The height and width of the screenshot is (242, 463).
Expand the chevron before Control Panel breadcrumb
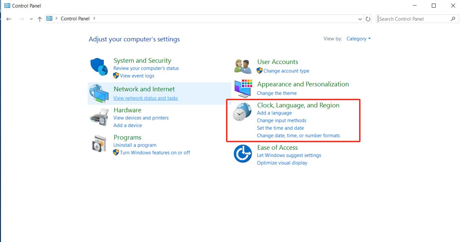(x=56, y=18)
